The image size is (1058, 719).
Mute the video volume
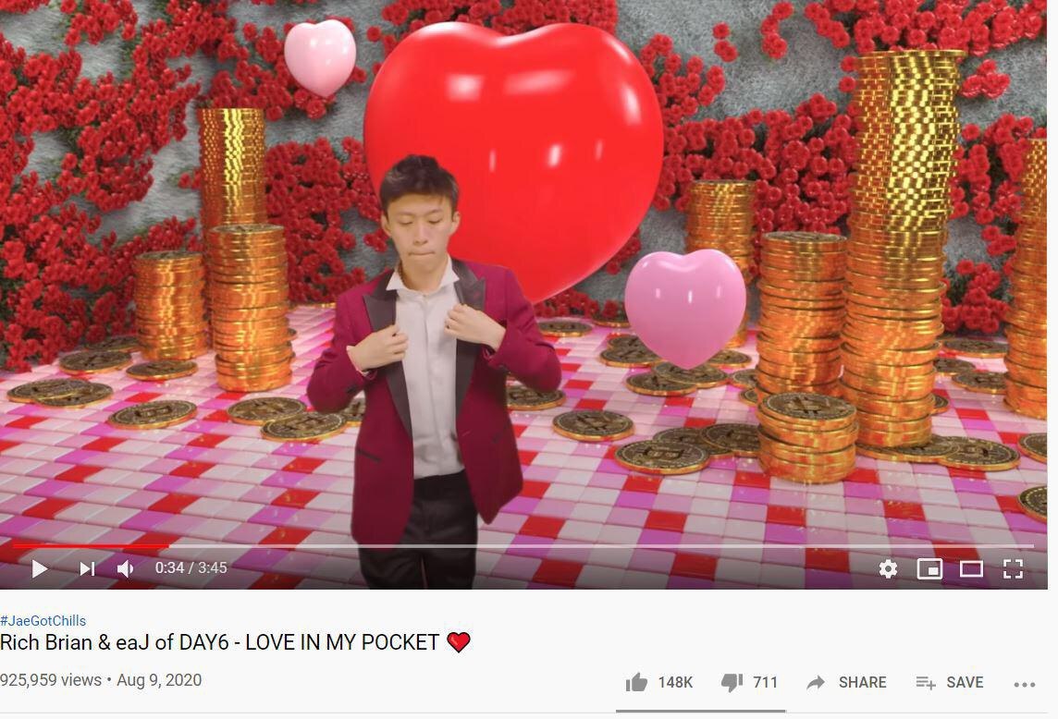[126, 568]
